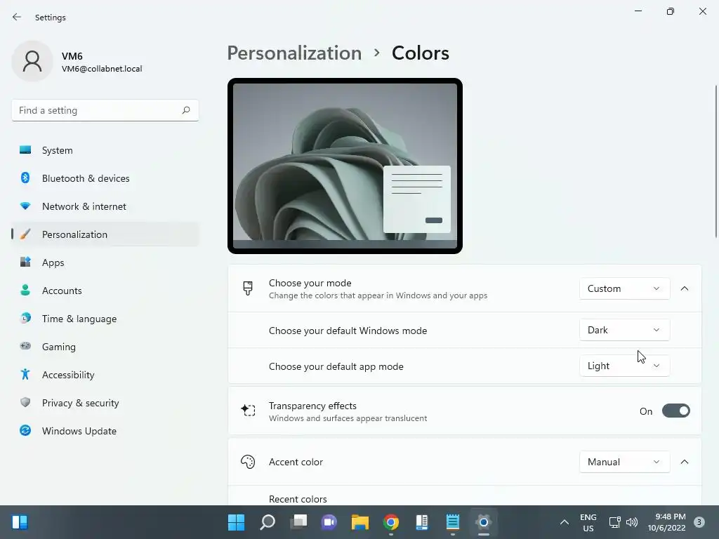
Task: Go back with the Settings back arrow
Action: pyautogui.click(x=17, y=17)
